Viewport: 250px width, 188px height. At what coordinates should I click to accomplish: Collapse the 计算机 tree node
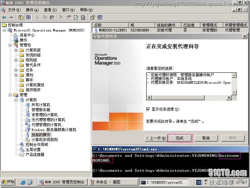[x=16, y=100]
